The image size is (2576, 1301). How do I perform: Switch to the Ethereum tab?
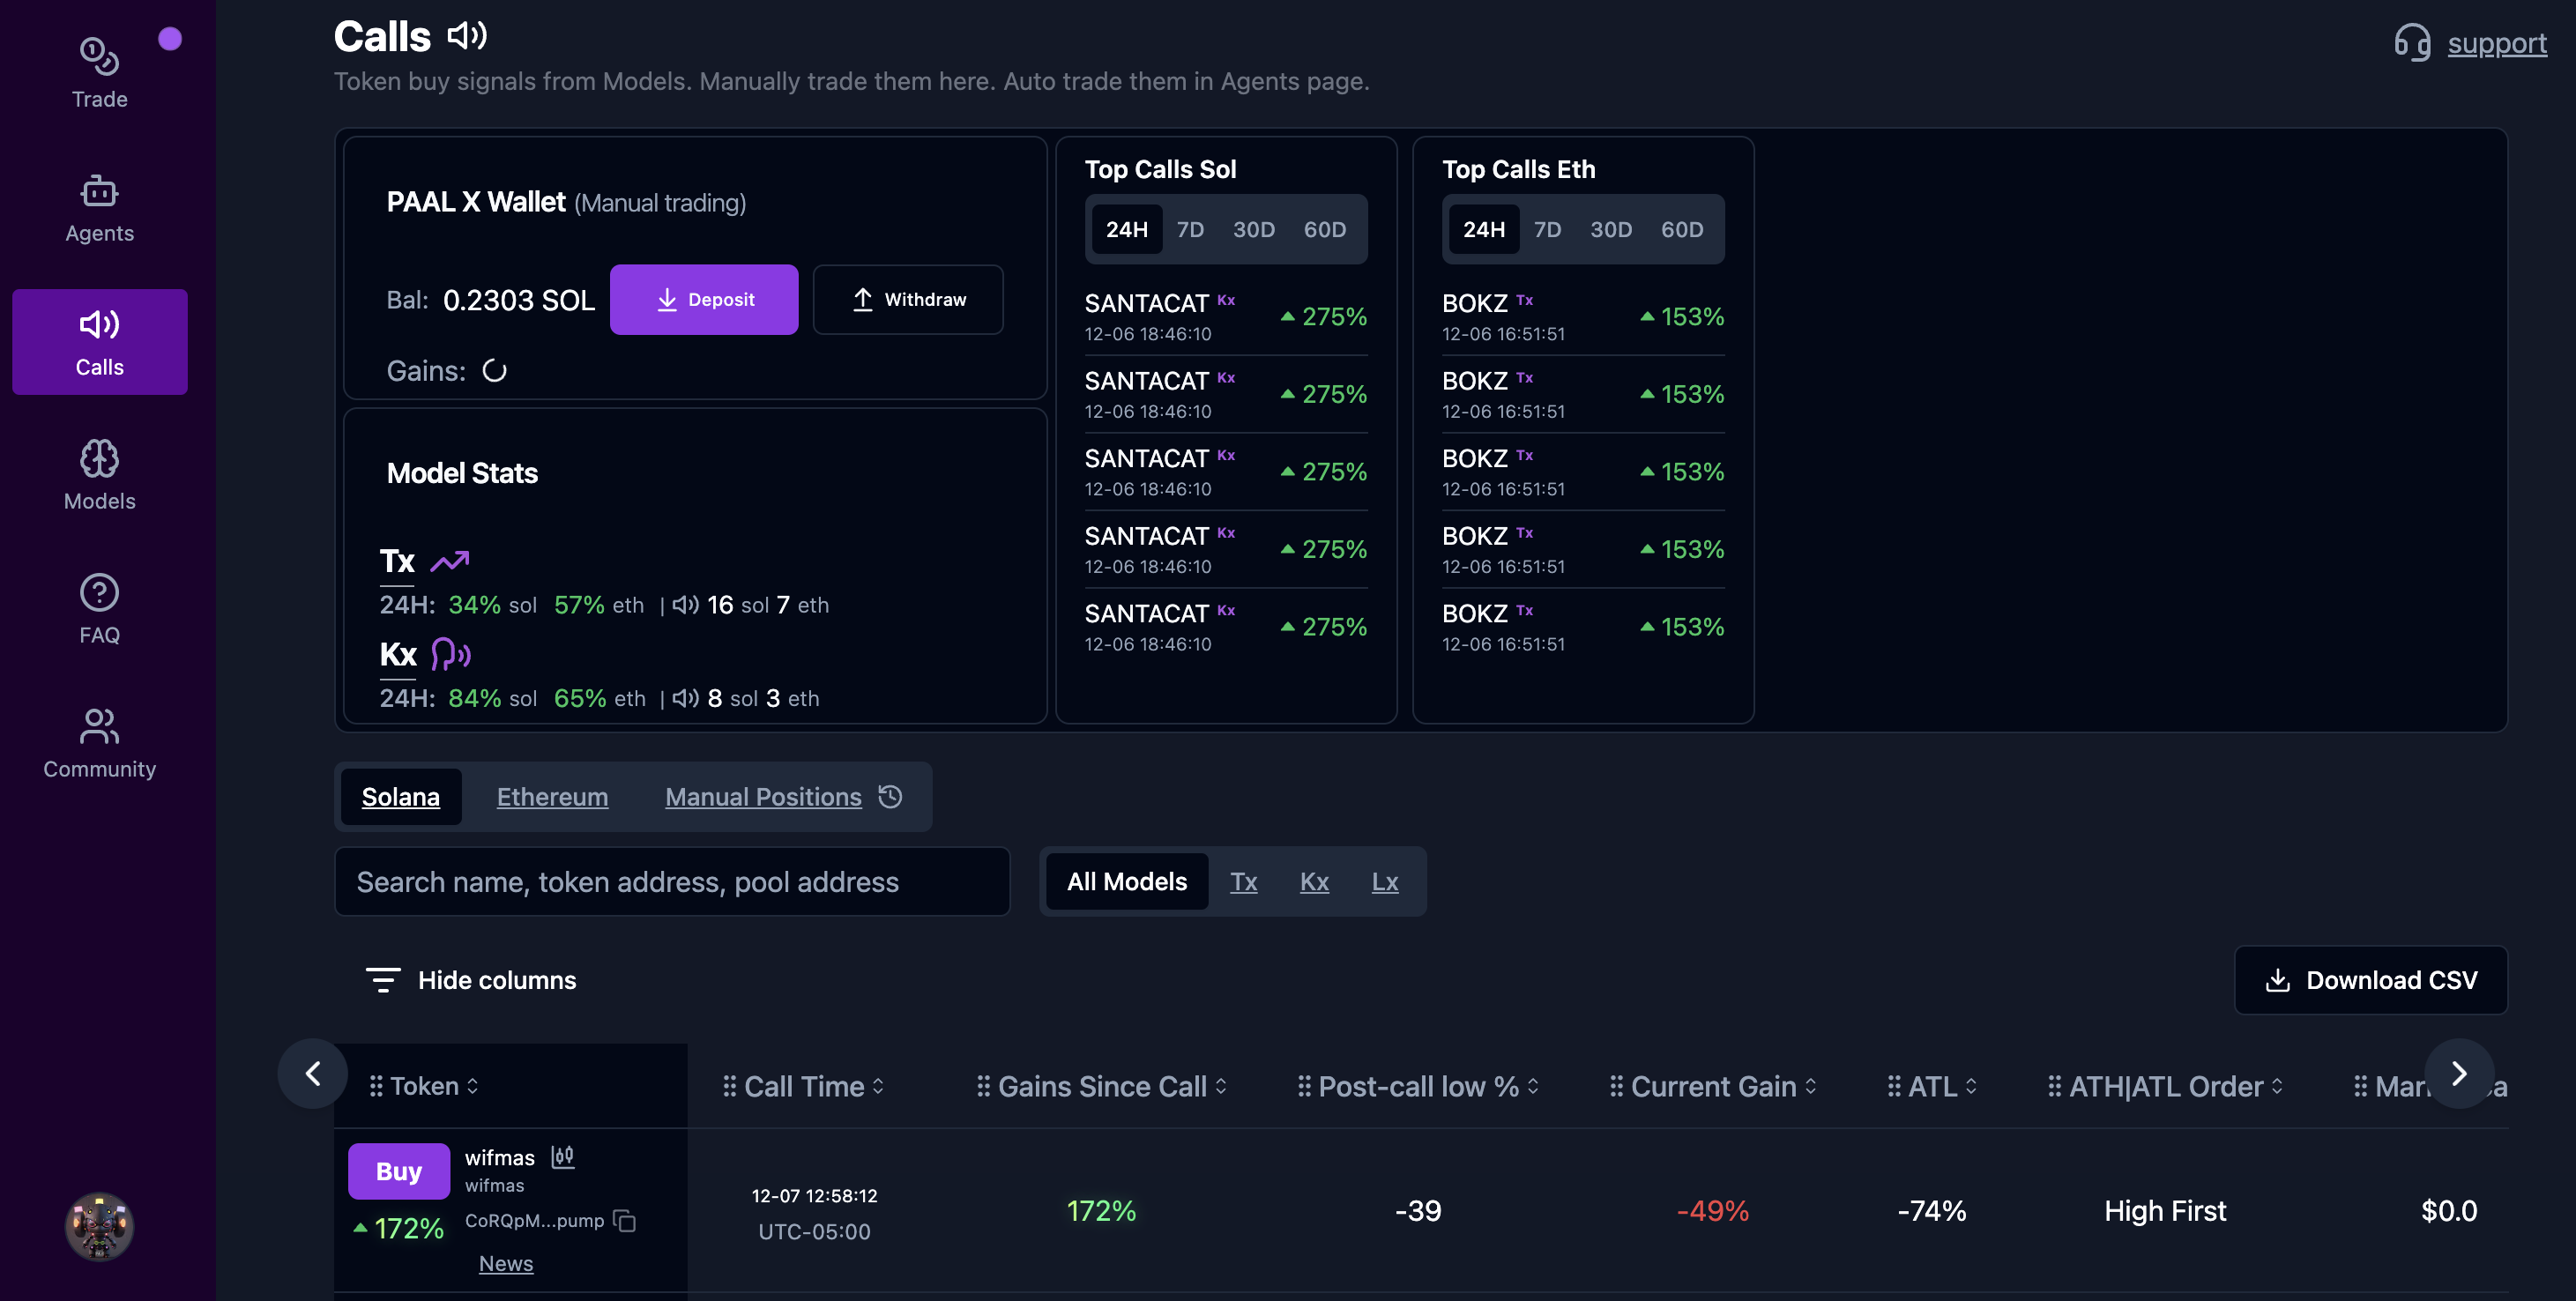coord(552,797)
